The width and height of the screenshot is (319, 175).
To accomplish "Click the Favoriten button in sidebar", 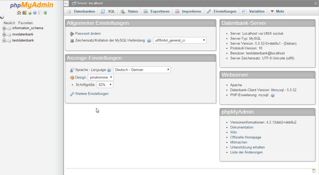I will pyautogui.click(x=25, y=23).
